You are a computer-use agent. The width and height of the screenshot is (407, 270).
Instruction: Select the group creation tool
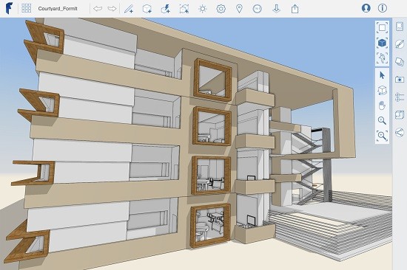click(184, 9)
